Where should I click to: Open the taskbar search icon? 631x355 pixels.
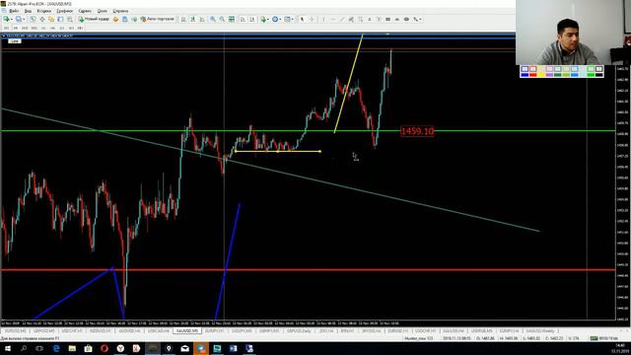click(x=24, y=348)
